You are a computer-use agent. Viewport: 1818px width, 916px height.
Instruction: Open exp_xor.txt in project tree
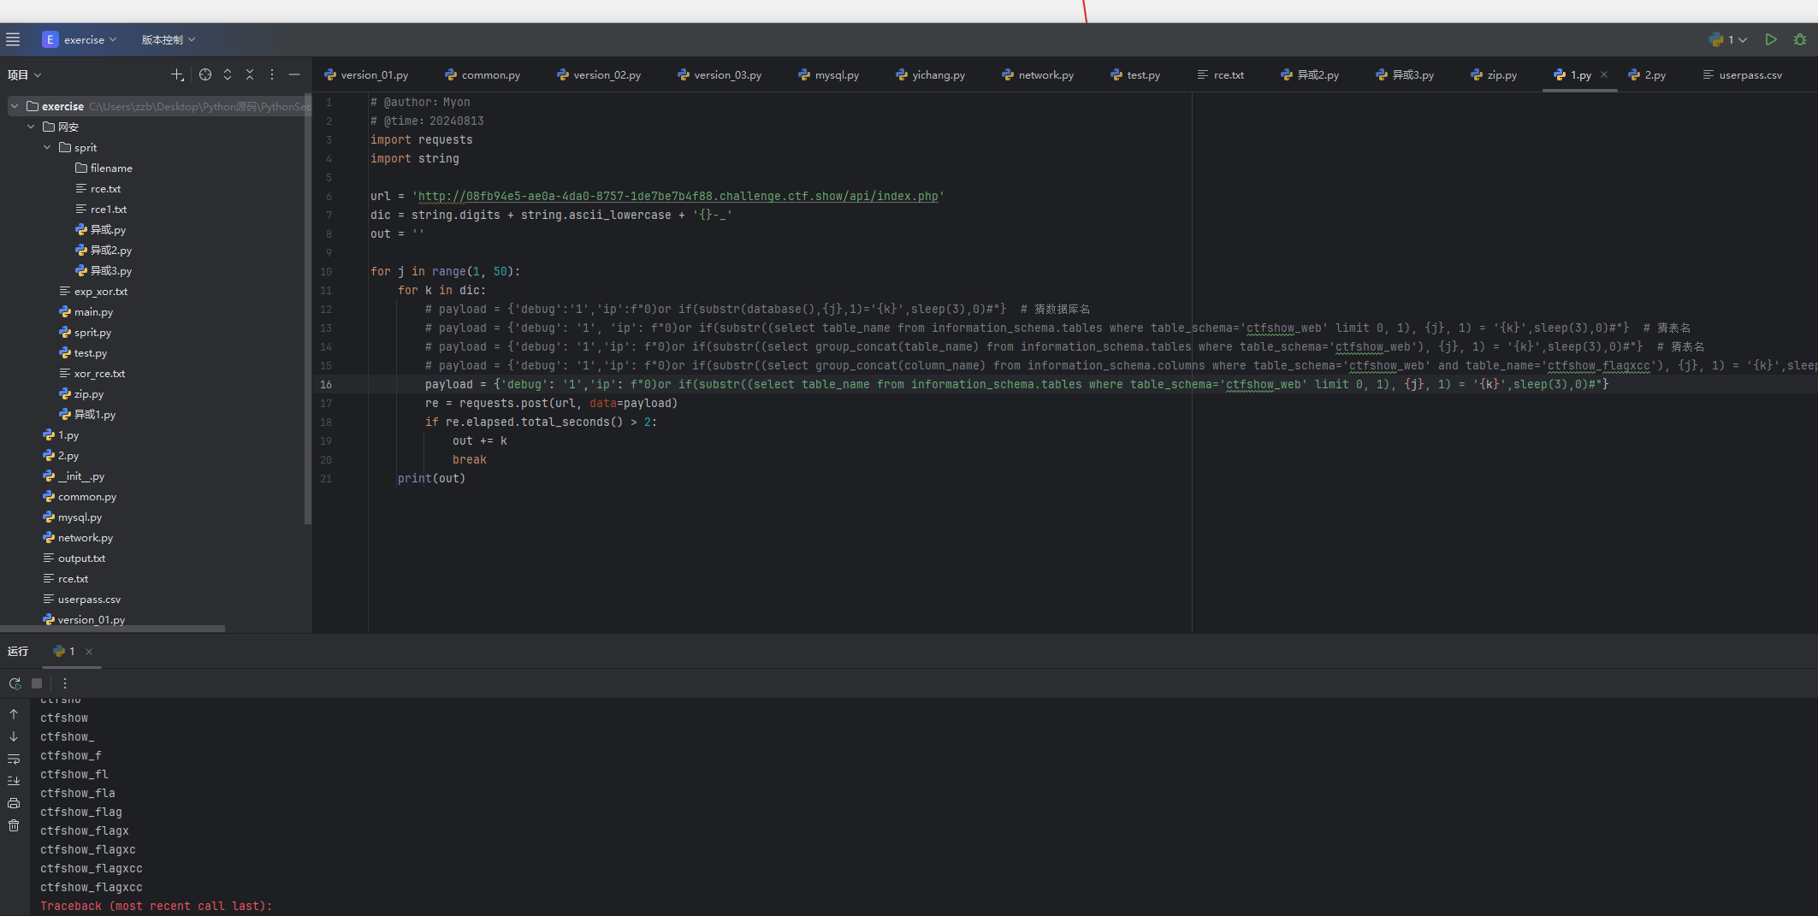[x=92, y=291]
